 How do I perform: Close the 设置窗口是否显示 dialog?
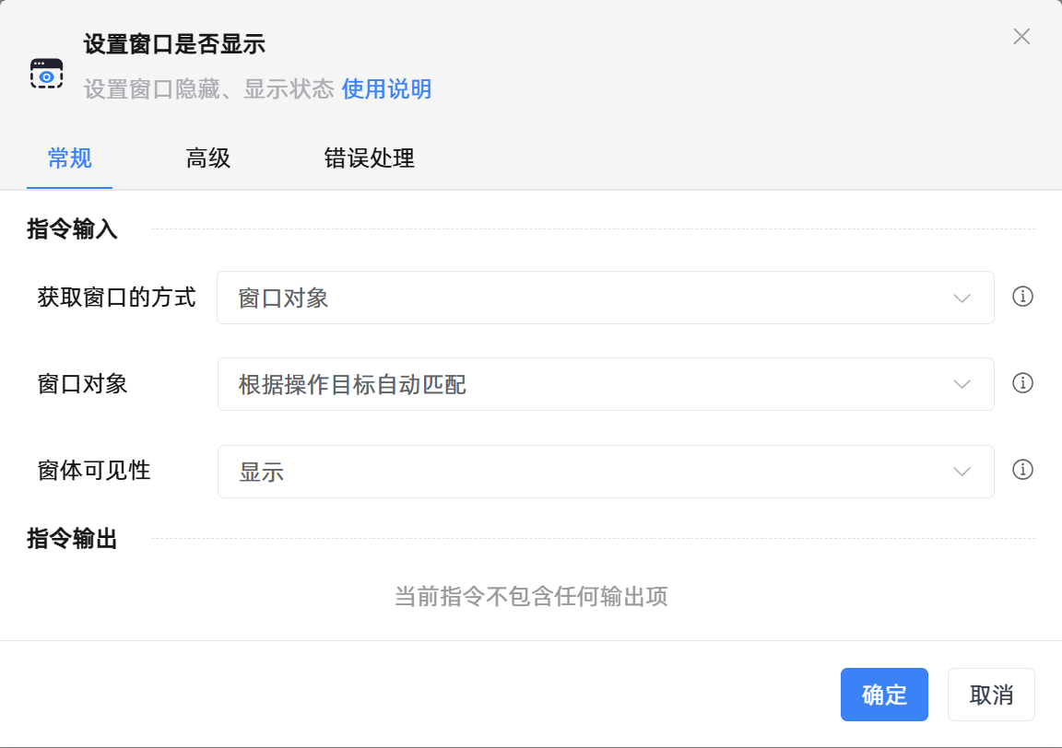coord(1021,37)
